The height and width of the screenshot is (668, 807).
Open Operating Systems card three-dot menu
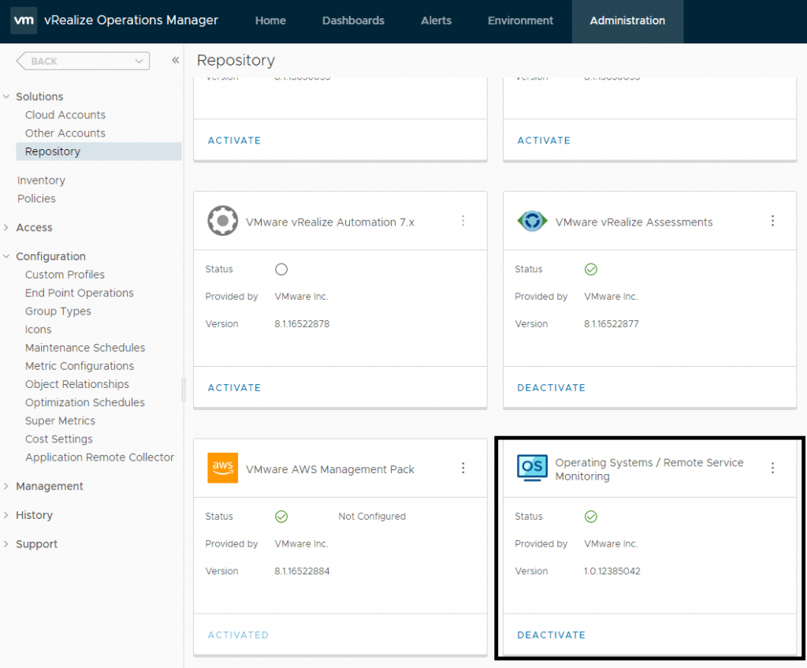pos(772,468)
